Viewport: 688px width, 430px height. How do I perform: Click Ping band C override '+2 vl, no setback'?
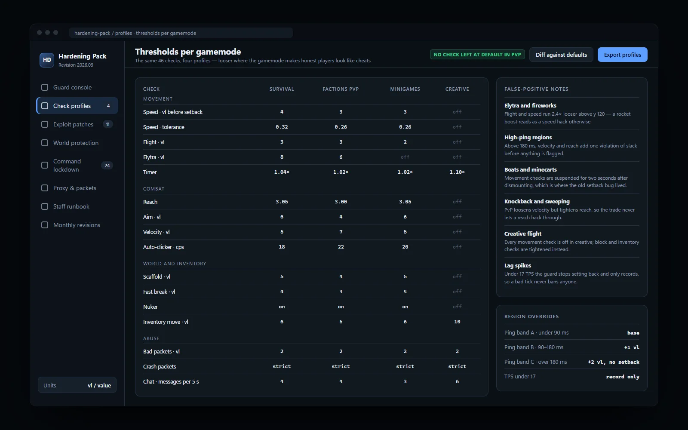pos(614,362)
